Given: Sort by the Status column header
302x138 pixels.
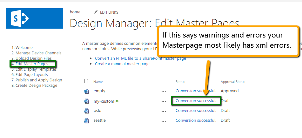Looking at the screenshot, I should click(x=180, y=82).
